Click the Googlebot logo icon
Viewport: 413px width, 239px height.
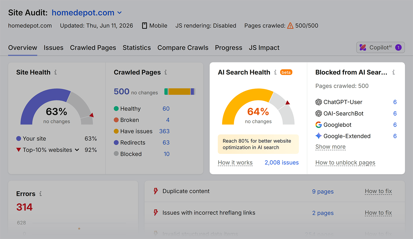tap(319, 125)
